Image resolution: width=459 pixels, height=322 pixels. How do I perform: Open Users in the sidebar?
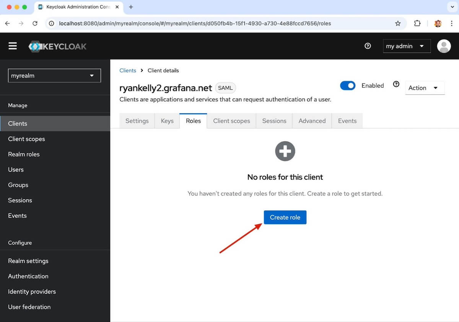click(55, 169)
